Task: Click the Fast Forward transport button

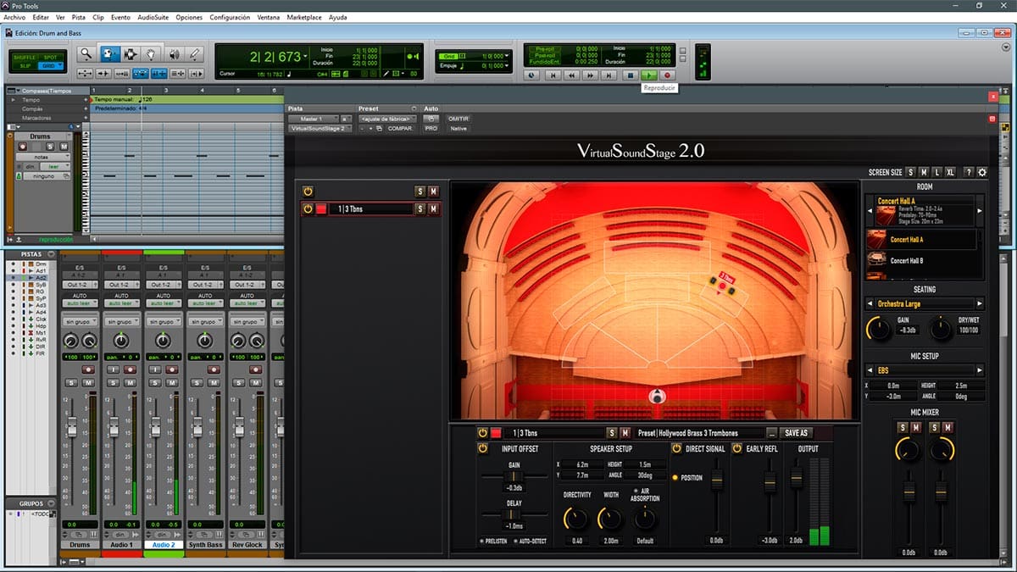Action: tap(591, 75)
